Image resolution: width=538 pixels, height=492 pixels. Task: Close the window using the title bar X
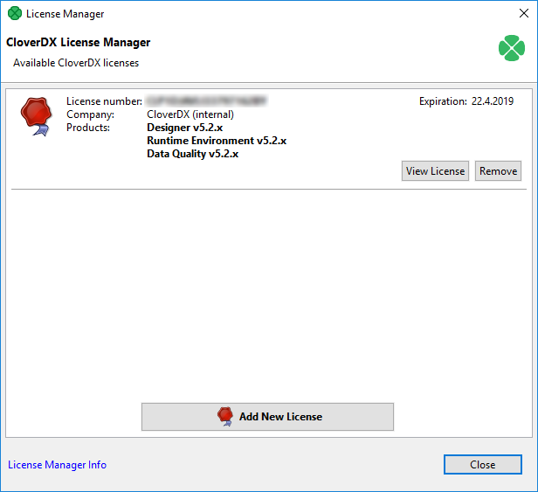516,14
